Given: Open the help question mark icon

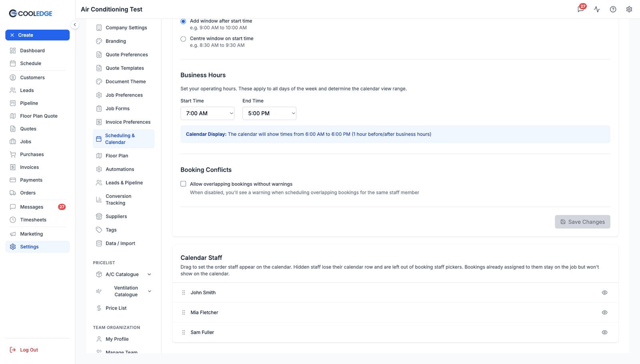Looking at the screenshot, I should [x=613, y=9].
